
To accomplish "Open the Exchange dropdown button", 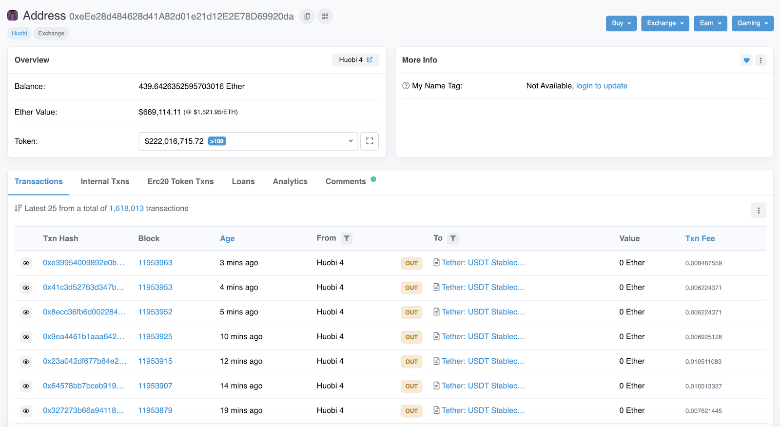I will [665, 23].
